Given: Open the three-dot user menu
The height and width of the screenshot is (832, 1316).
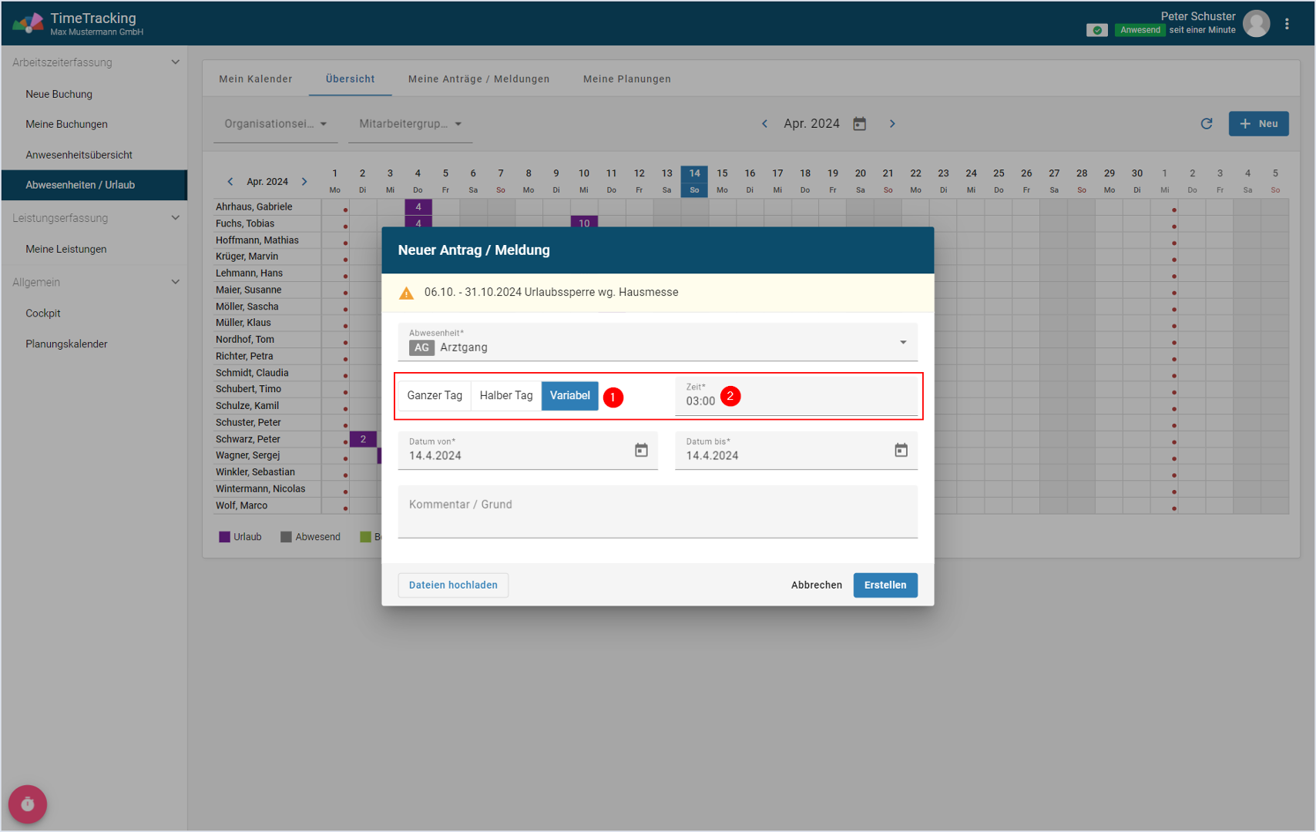Looking at the screenshot, I should [x=1287, y=24].
